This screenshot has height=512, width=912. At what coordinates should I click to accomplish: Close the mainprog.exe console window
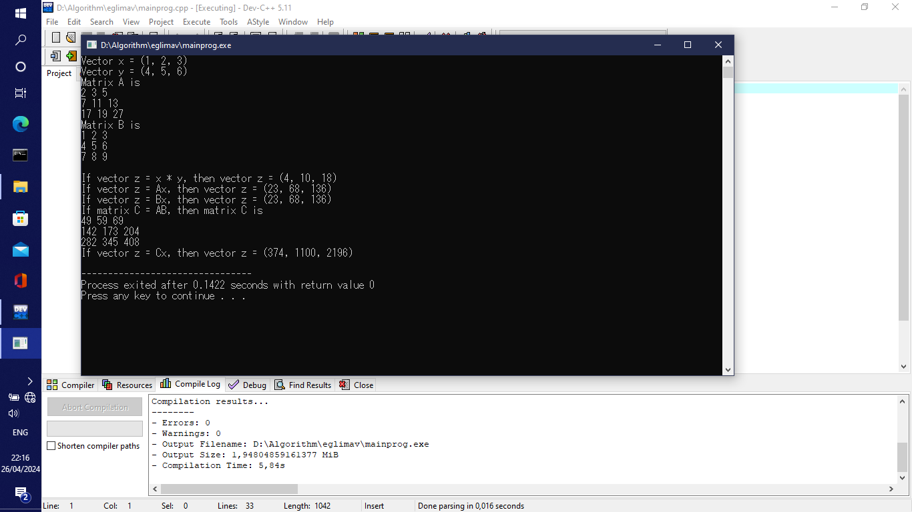coord(718,45)
